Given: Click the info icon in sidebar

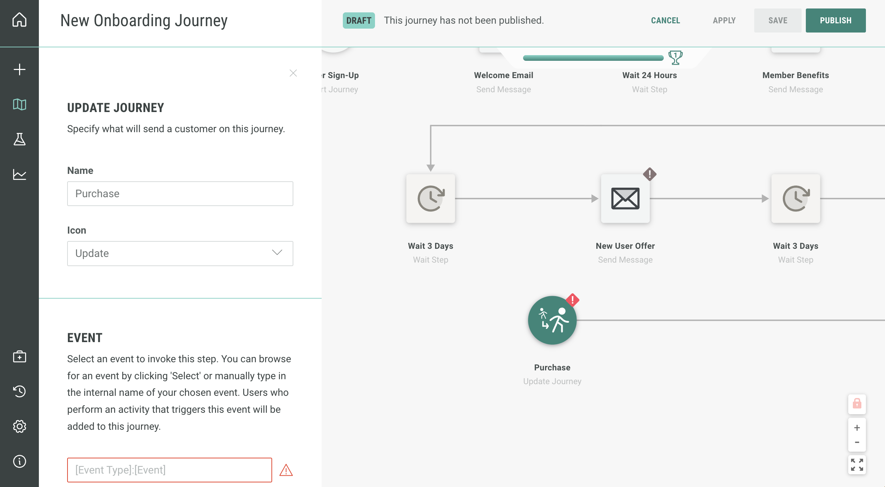Looking at the screenshot, I should click(19, 461).
